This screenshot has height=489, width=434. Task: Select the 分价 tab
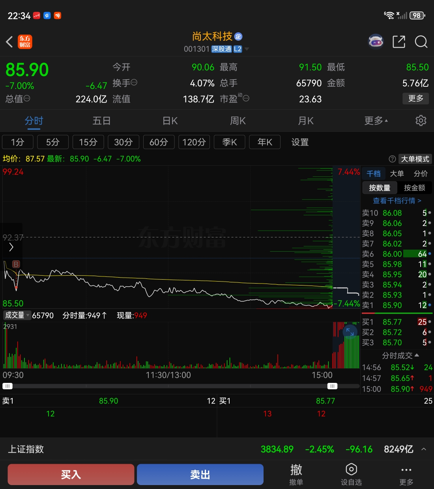click(421, 174)
